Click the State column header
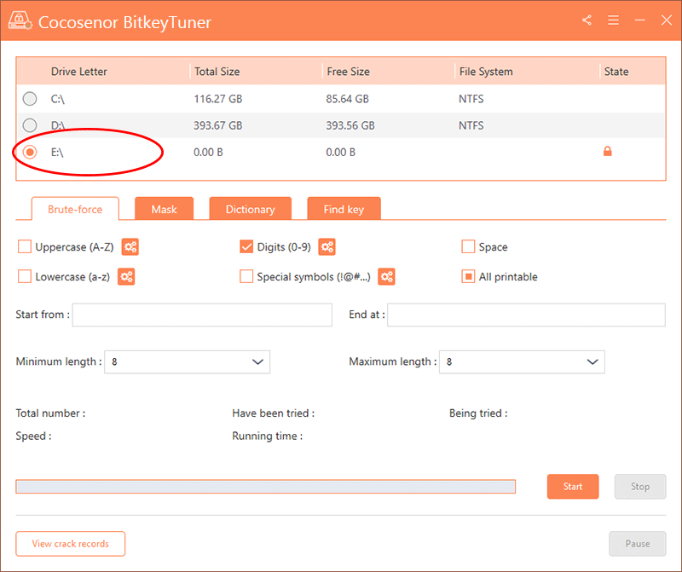The height and width of the screenshot is (572, 682). 616,72
